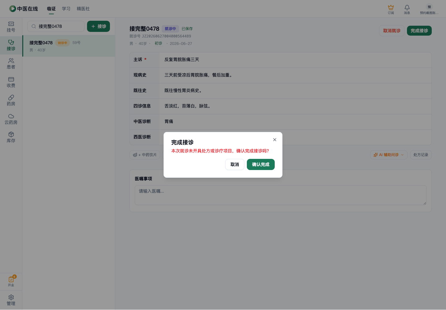This screenshot has height=310, width=446.
Task: Open 开业 checklist icon with badge
Action: coord(11,281)
